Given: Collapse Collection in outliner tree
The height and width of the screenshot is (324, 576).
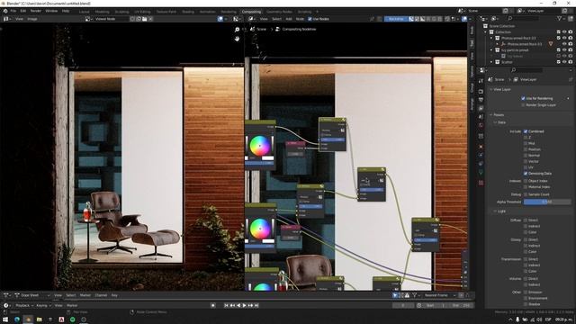Looking at the screenshot, I should pyautogui.click(x=486, y=32).
